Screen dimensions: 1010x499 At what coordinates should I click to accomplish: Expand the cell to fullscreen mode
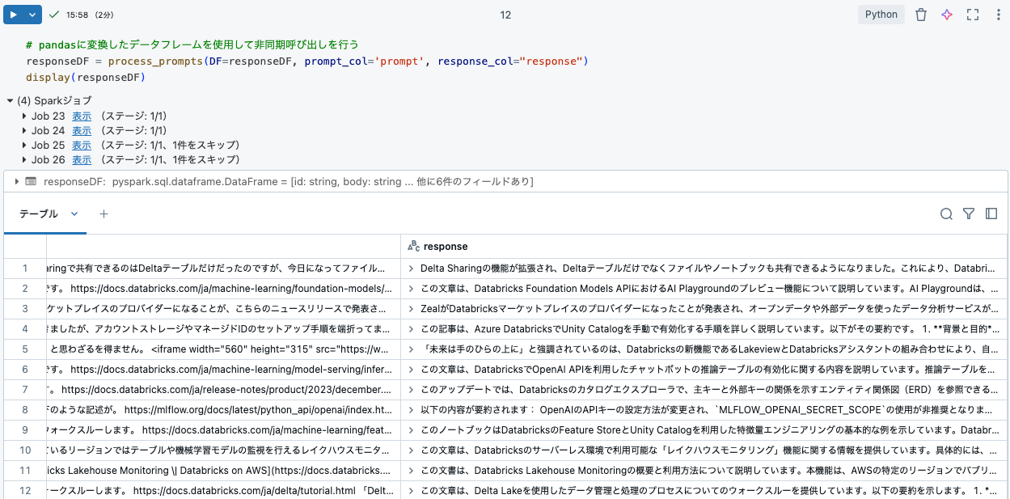pyautogui.click(x=972, y=14)
